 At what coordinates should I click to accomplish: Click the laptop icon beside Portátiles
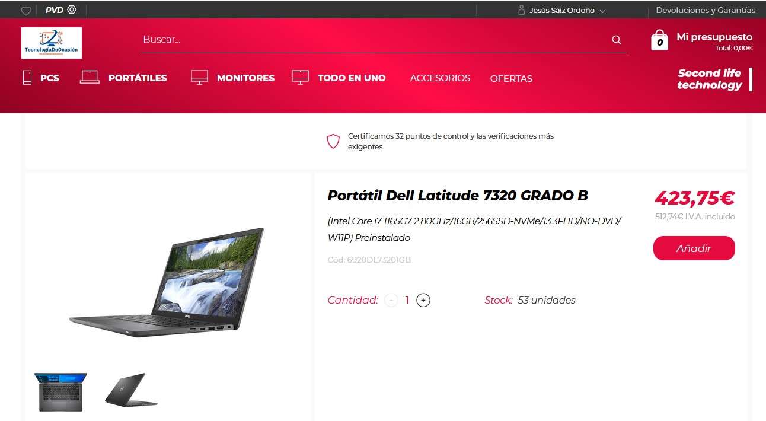pyautogui.click(x=90, y=77)
